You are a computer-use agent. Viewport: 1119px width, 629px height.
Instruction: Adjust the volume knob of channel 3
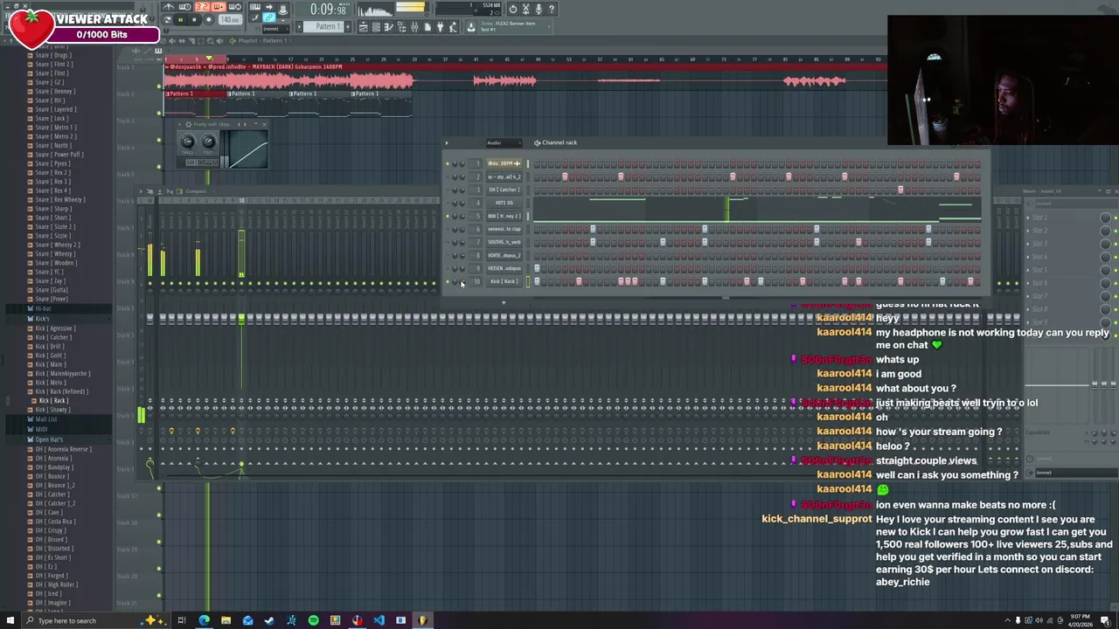(462, 190)
